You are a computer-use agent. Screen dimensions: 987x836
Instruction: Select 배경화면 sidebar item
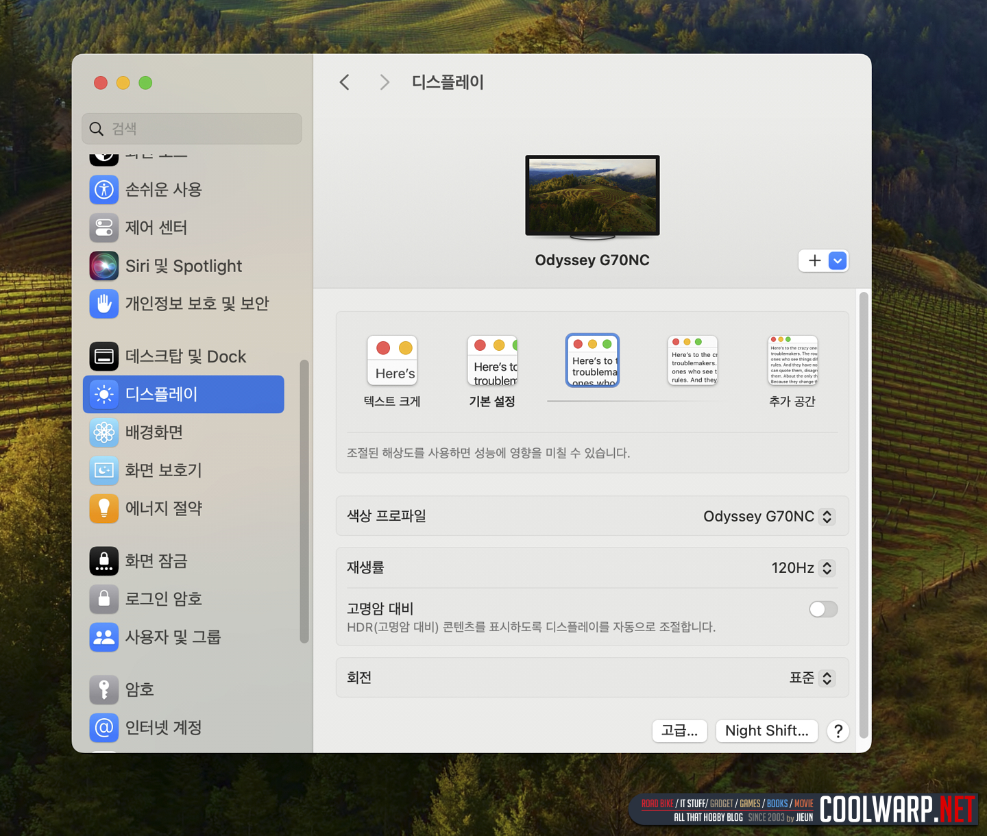pyautogui.click(x=184, y=432)
